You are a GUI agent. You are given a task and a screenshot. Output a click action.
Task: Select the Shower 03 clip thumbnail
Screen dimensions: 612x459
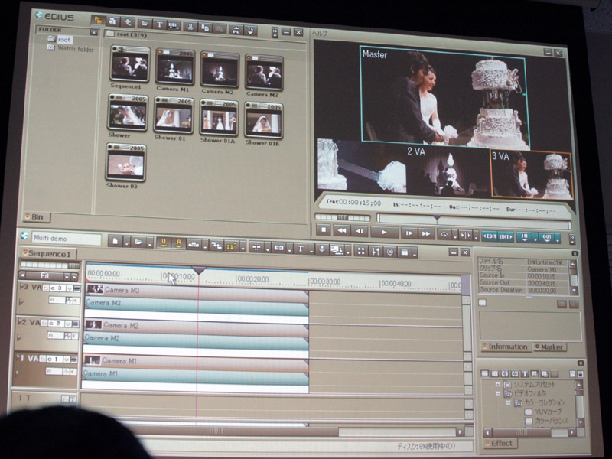tap(125, 162)
